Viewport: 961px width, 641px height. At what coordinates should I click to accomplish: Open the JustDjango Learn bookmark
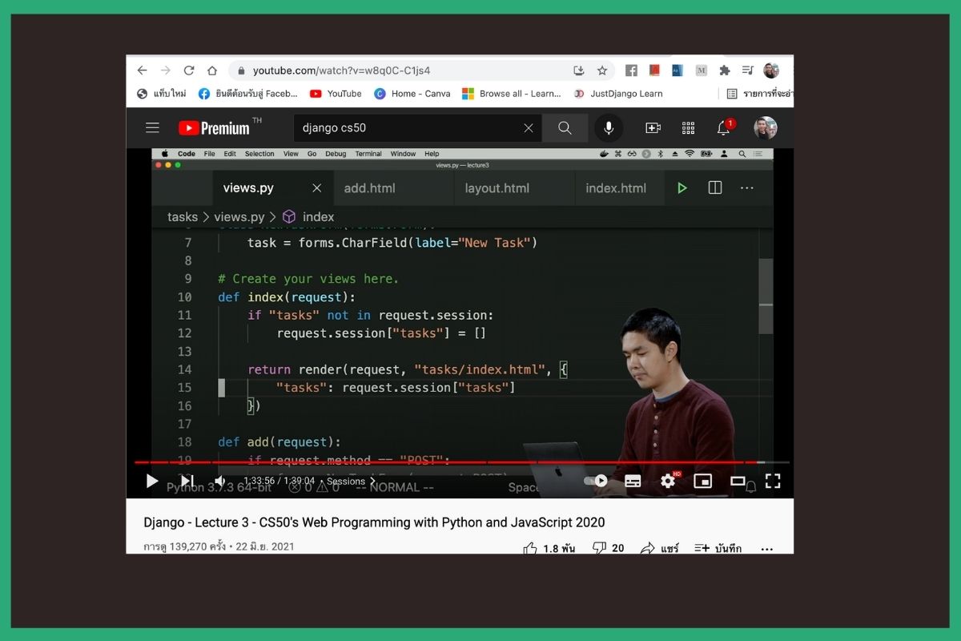(618, 94)
